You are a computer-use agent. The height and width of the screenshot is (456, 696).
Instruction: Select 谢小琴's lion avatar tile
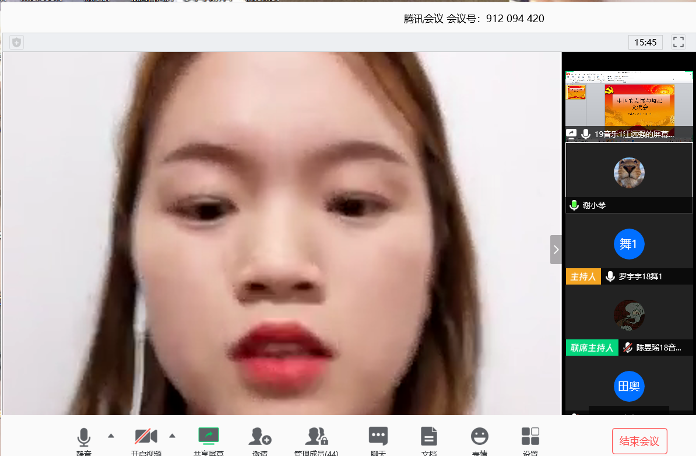[629, 173]
